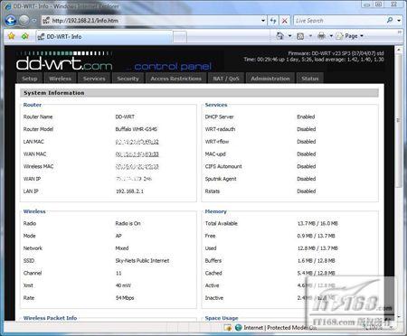The height and width of the screenshot is (336, 407).
Task: Click the Sputnik Agent label
Action: (x=221, y=179)
